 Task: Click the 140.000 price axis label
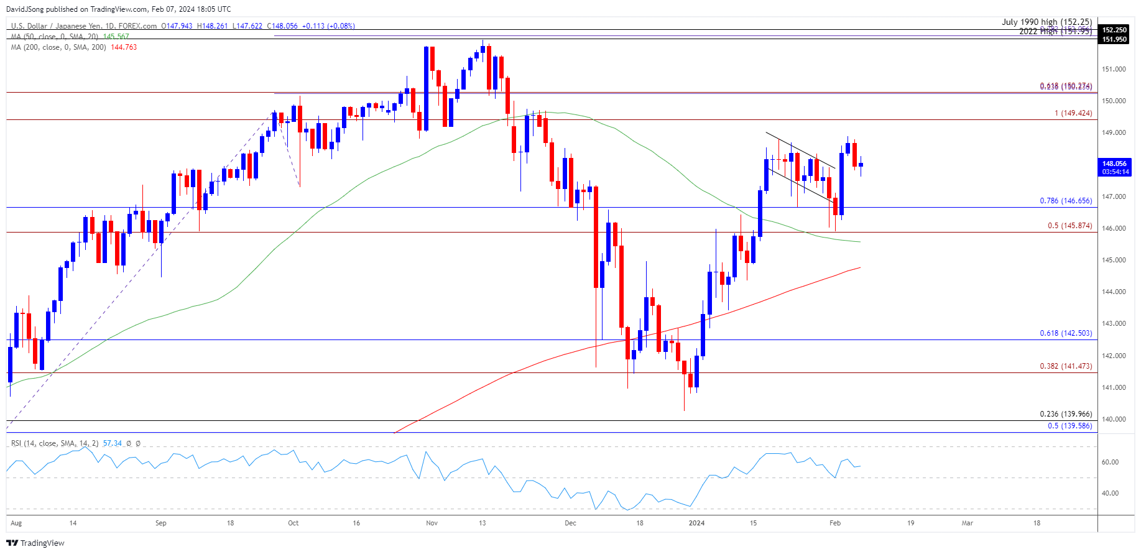[1114, 419]
